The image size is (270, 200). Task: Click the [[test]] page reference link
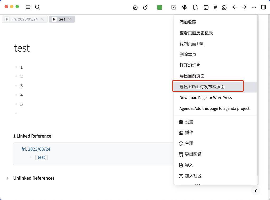(41, 157)
